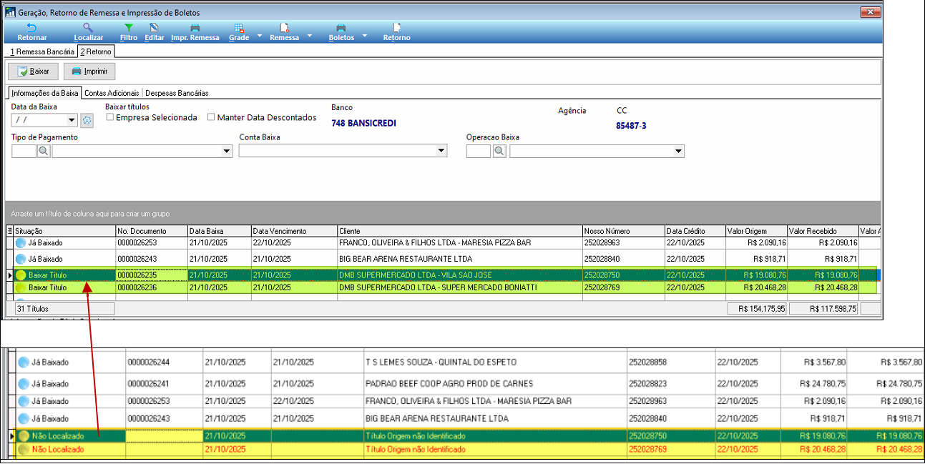Image resolution: width=925 pixels, height=464 pixels.
Task: Expand the Operacao Baixa combo box
Action: click(678, 151)
